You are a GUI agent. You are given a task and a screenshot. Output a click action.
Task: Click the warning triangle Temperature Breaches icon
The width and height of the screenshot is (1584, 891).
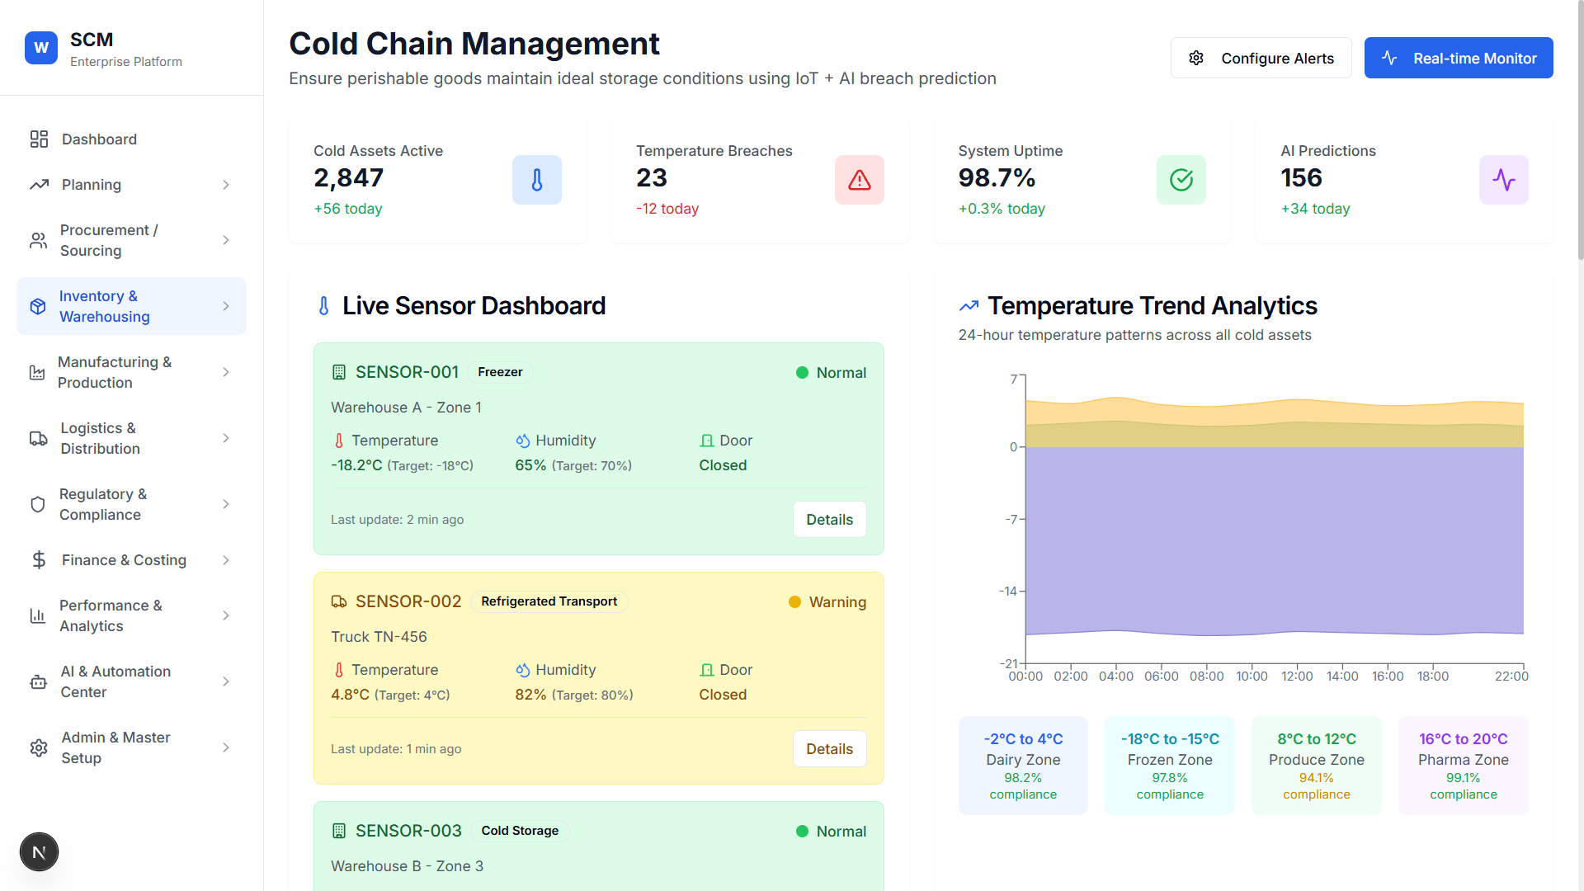[859, 180]
